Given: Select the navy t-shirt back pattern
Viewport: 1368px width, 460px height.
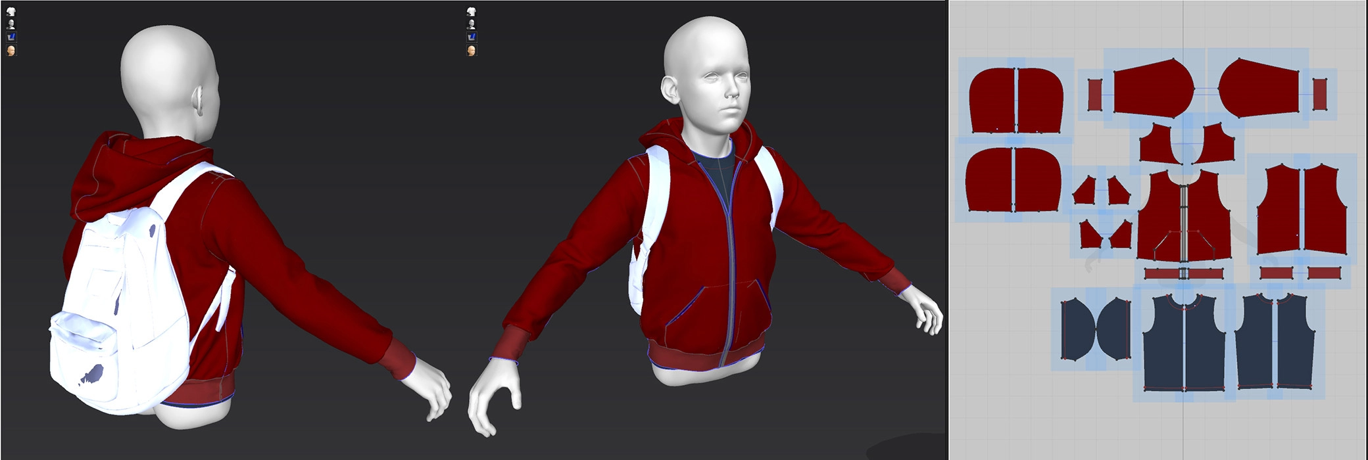Looking at the screenshot, I should click(1275, 345).
